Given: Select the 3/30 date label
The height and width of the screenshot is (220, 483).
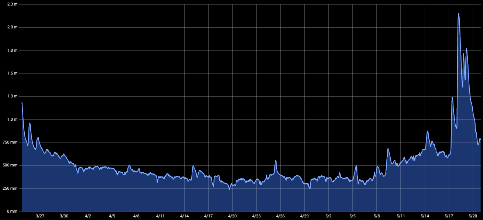Looking at the screenshot, I should tap(64, 216).
